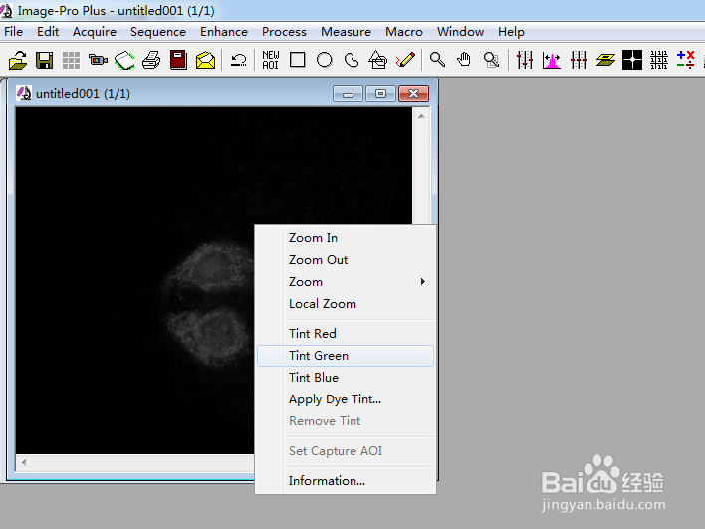Click the yellow layered planes icon
Screen dimensions: 705x529
(x=605, y=60)
